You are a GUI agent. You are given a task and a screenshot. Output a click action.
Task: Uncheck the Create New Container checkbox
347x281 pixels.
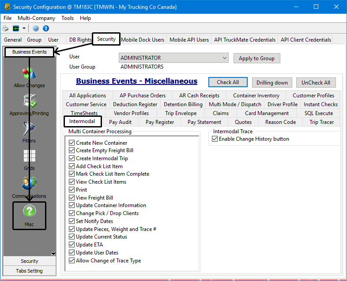pos(72,143)
